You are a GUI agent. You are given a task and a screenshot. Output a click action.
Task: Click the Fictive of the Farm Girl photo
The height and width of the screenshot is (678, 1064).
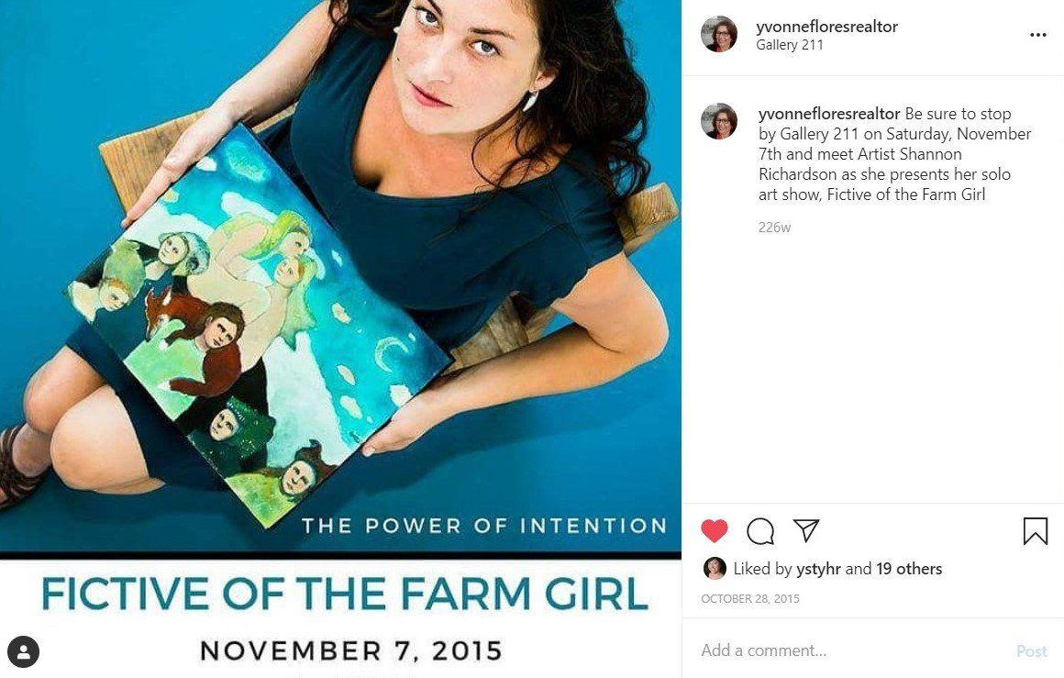tap(340, 339)
